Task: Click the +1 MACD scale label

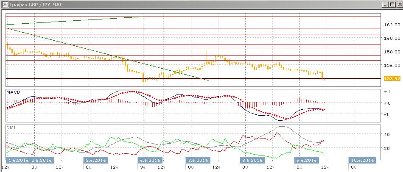Action: tap(388, 92)
